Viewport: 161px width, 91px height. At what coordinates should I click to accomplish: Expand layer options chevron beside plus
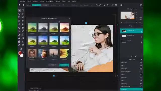pyautogui.click(x=136, y=56)
